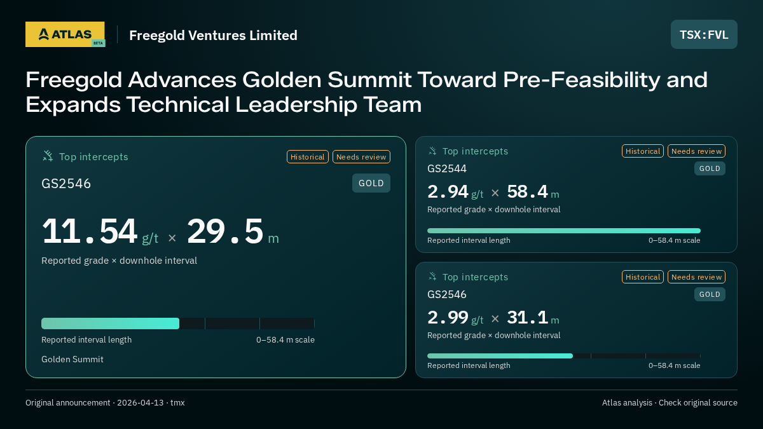
Task: Click the Golden Summit project label
Action: [72, 359]
